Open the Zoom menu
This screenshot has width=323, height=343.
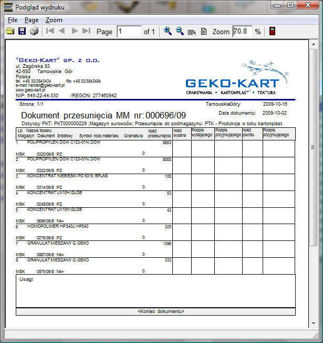click(x=54, y=20)
